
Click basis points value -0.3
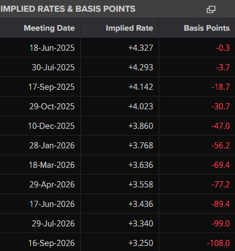click(223, 48)
